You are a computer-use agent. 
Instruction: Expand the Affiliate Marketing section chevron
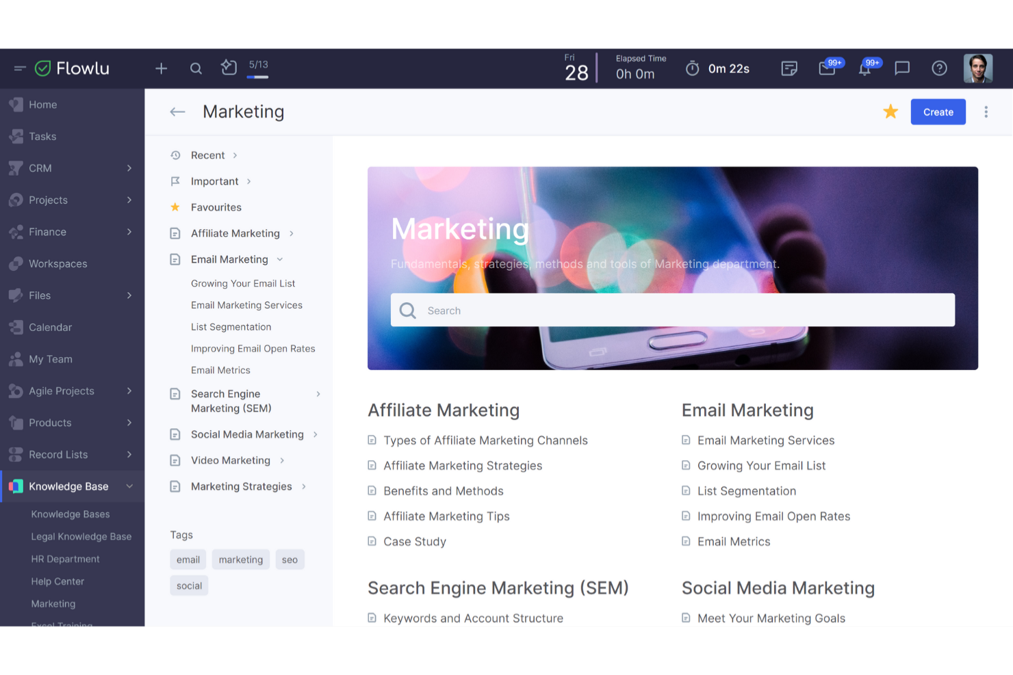click(292, 234)
